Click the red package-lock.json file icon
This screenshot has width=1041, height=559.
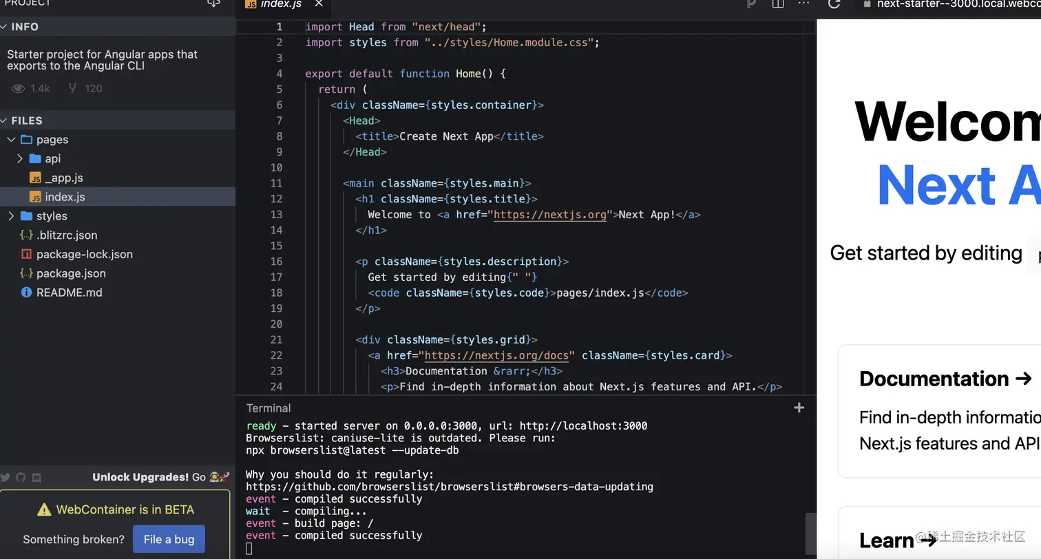coord(26,254)
